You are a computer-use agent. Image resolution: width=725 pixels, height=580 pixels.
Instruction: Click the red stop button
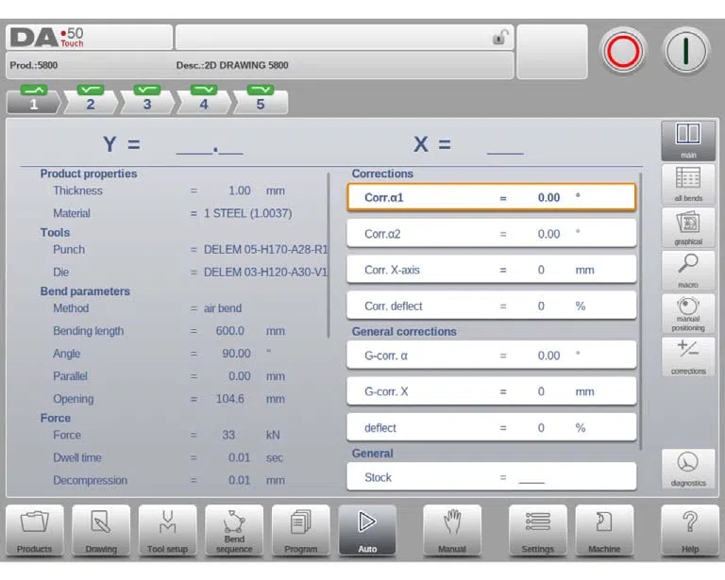pos(623,51)
